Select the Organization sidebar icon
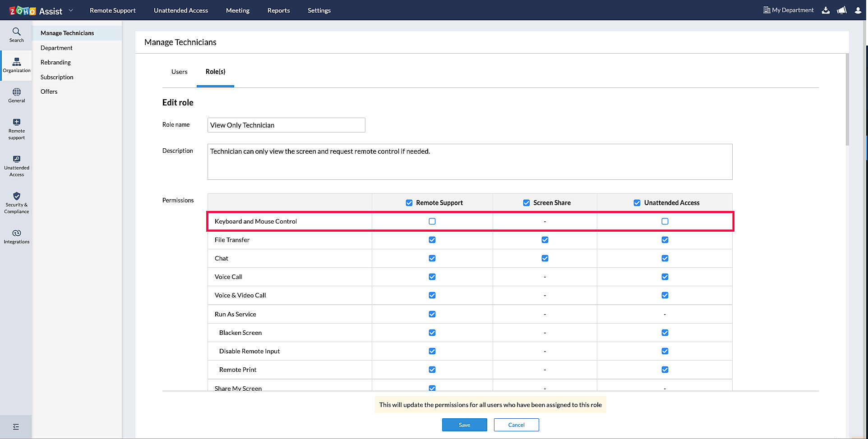868x439 pixels. (x=16, y=65)
